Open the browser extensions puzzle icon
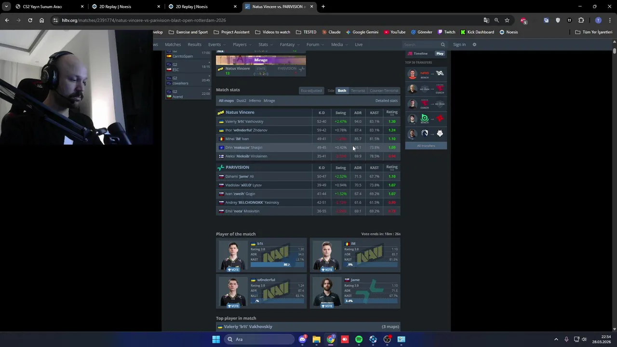617x347 pixels. point(581,20)
